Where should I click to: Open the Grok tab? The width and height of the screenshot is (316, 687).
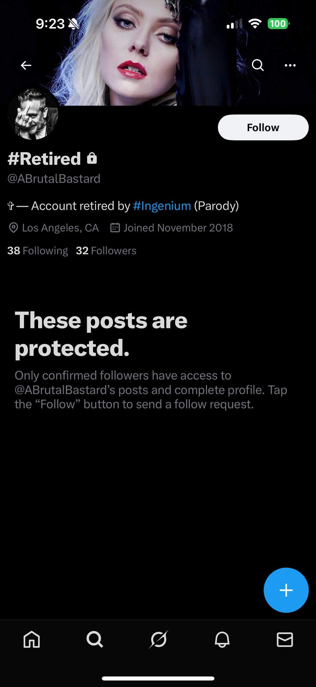(x=158, y=640)
